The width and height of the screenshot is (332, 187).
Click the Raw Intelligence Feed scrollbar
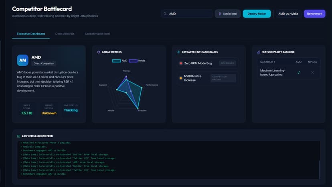coord(319,170)
